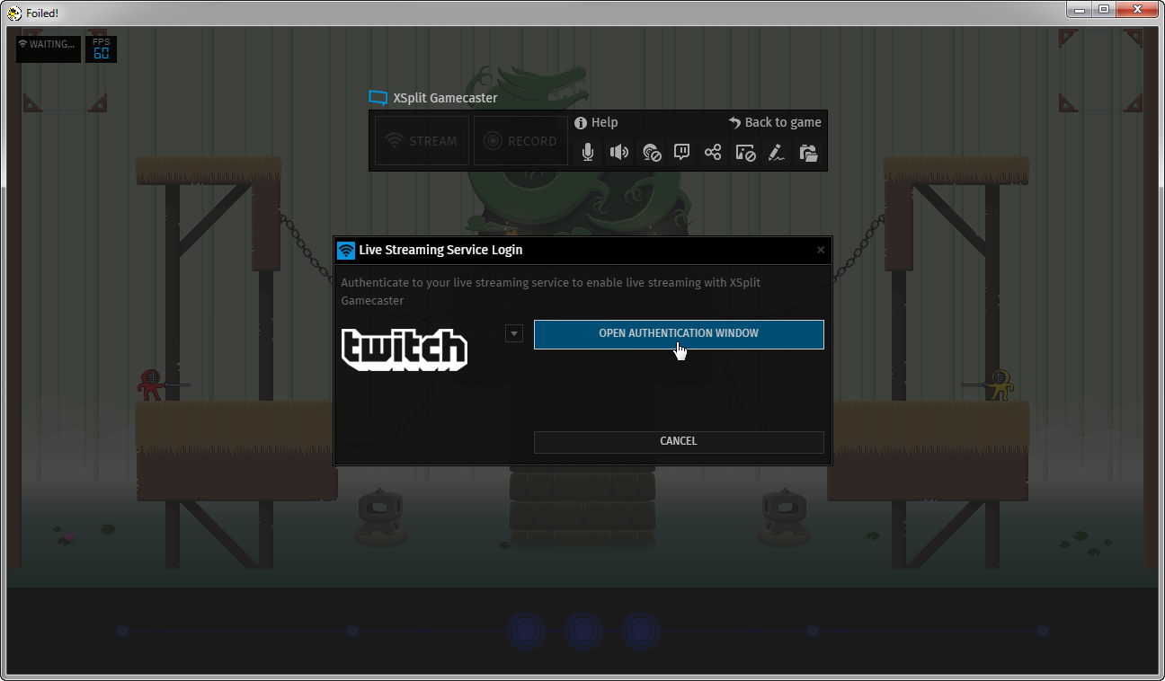Open the streaming service dropdown arrow
Image resolution: width=1165 pixels, height=681 pixels.
point(514,333)
